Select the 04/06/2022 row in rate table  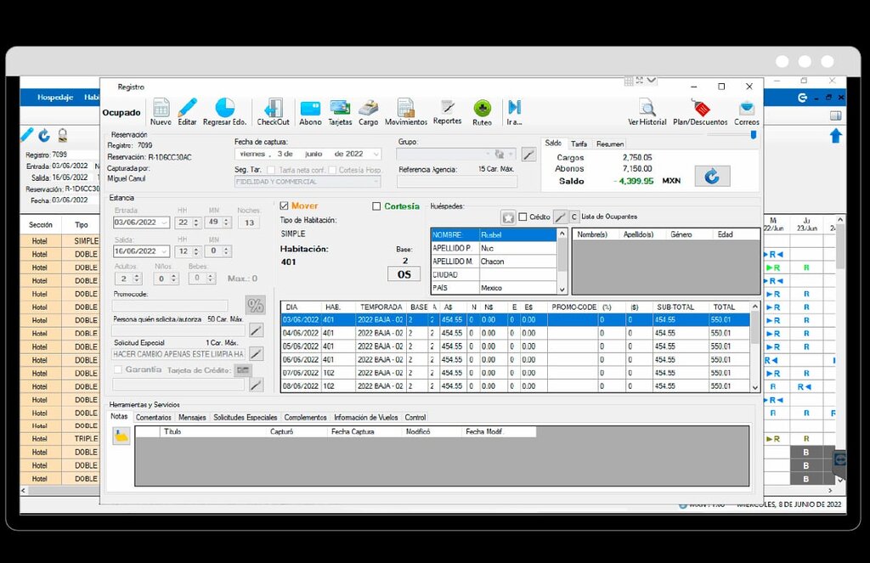[516, 334]
